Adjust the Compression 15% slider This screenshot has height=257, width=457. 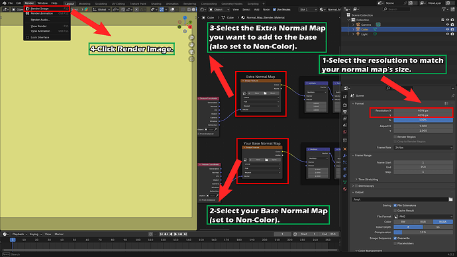tap(423, 232)
